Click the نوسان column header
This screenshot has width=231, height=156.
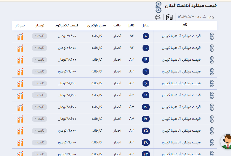[39, 25]
